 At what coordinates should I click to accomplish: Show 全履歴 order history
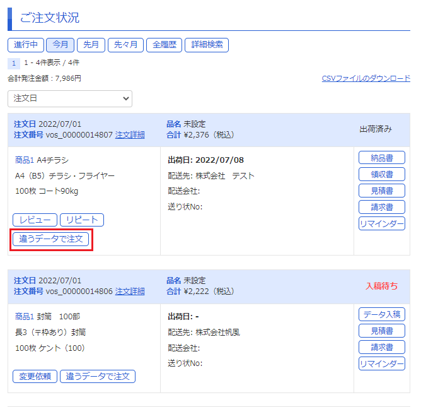coord(164,45)
